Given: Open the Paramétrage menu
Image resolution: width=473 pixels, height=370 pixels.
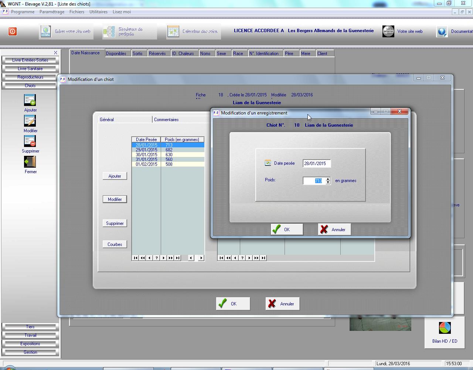Looking at the screenshot, I should pos(52,12).
